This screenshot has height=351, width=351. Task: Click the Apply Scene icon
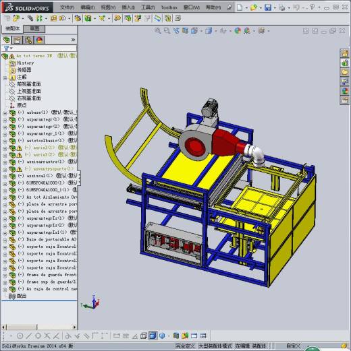click(247, 30)
